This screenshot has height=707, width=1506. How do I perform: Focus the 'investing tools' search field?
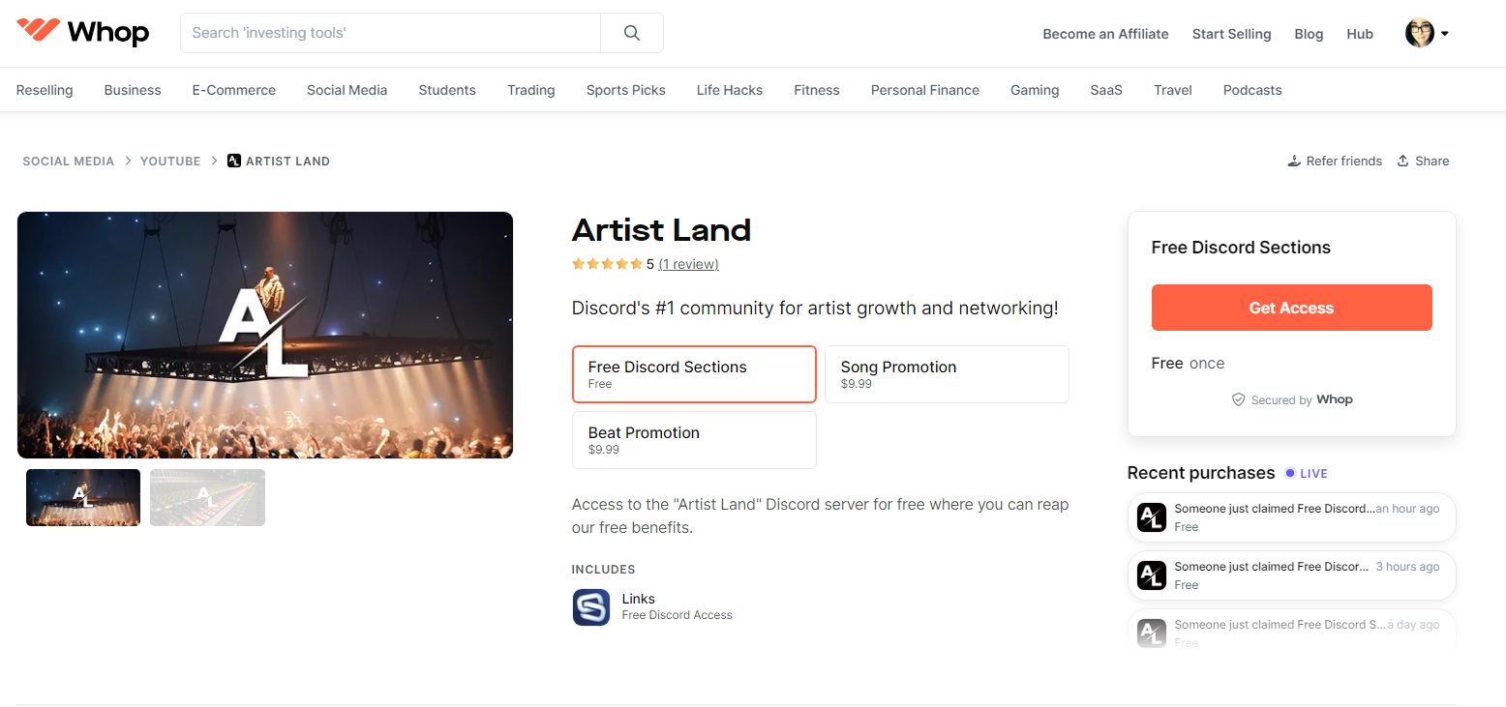point(390,33)
